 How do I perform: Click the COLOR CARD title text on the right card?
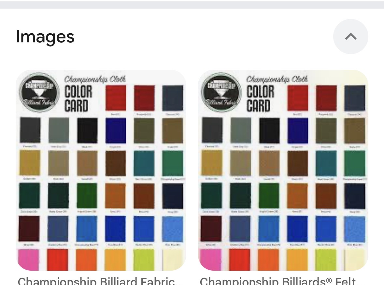click(x=260, y=98)
